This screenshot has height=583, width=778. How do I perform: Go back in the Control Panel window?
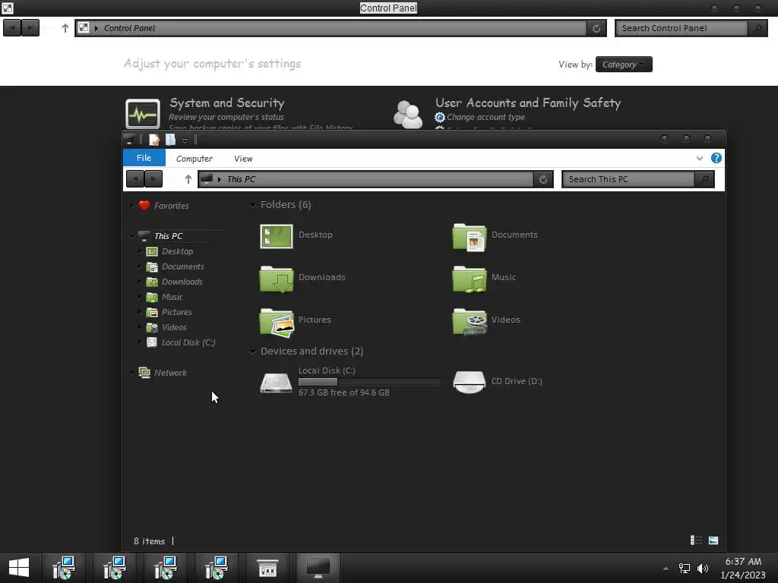12,28
